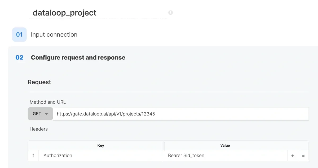The width and height of the screenshot is (318, 168).
Task: Remove the Authorization header via the x icon
Action: pyautogui.click(x=303, y=156)
